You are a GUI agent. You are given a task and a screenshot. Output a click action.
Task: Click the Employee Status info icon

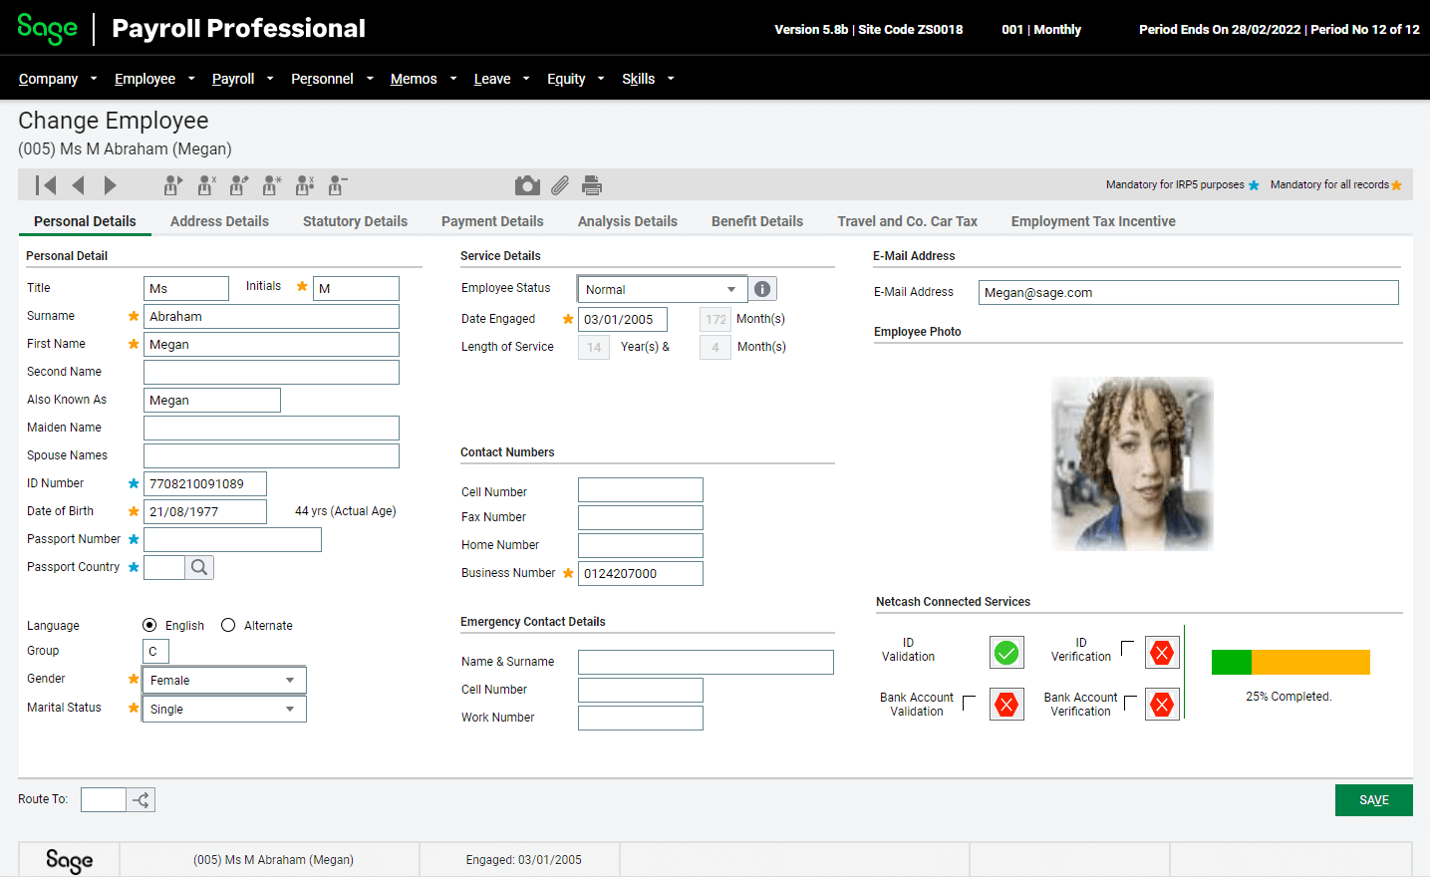762,289
